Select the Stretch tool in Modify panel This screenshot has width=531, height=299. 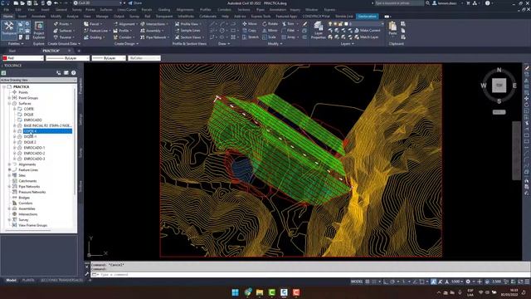(251, 37)
